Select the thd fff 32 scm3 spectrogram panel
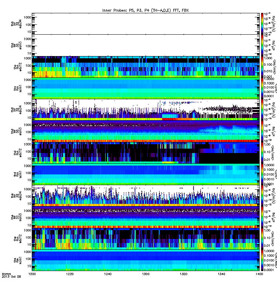Screen dimensions: 277x295 pyautogui.click(x=146, y=131)
